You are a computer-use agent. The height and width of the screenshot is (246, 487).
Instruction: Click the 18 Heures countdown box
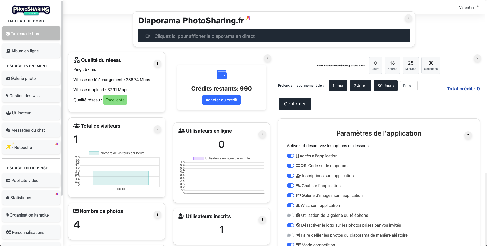pyautogui.click(x=392, y=65)
